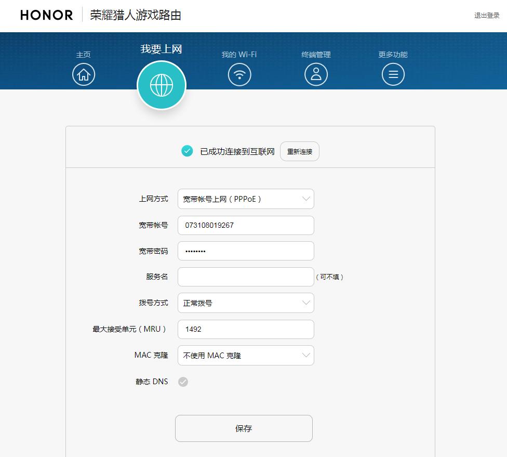Open the 我的 Wi-Fi signal icon
Viewport: 507px width, 457px height.
pyautogui.click(x=239, y=74)
